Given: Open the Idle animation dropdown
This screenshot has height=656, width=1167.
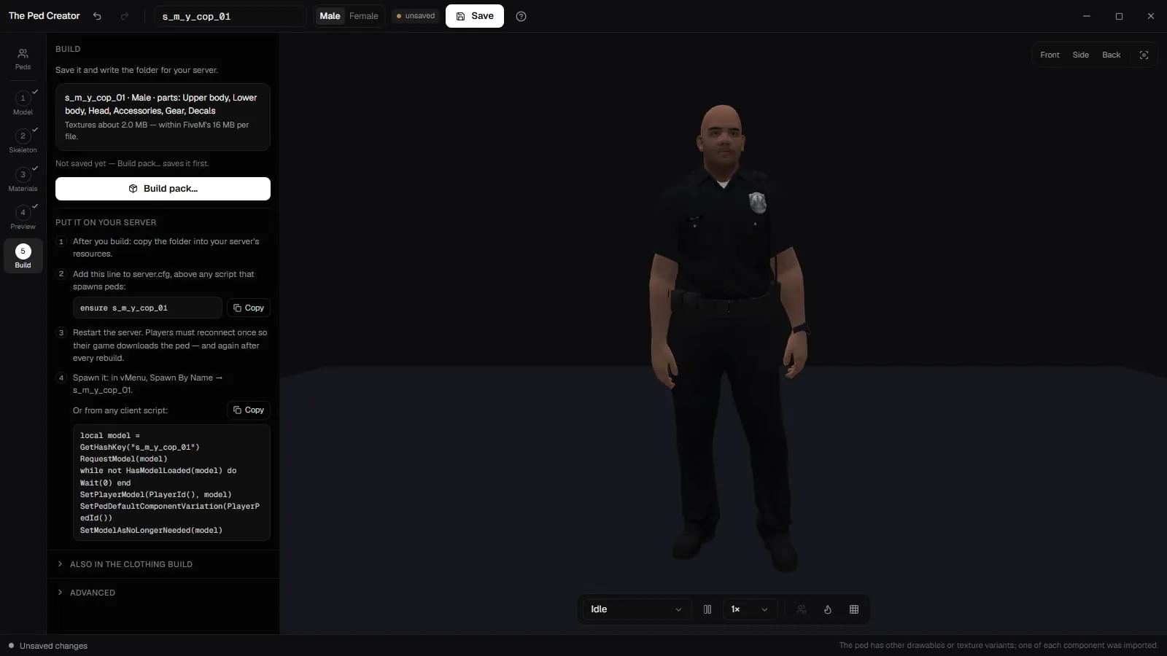Looking at the screenshot, I should point(636,609).
